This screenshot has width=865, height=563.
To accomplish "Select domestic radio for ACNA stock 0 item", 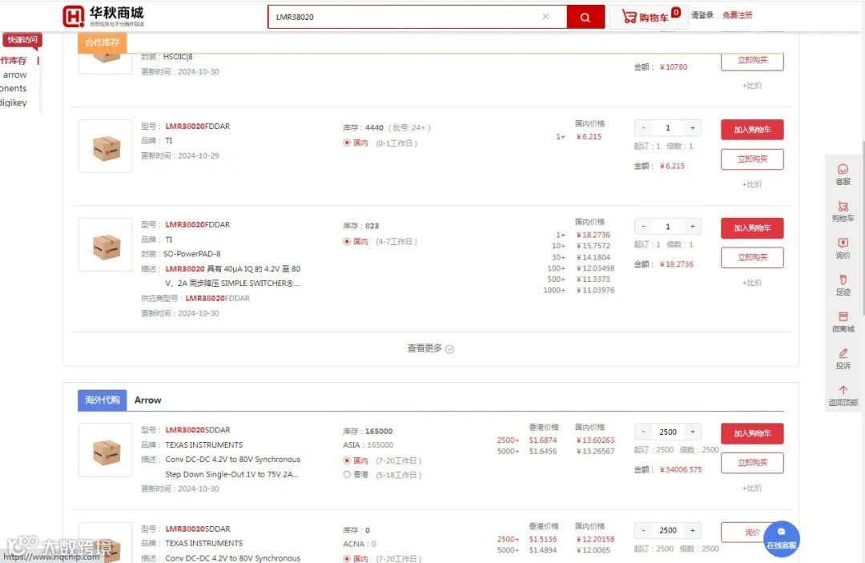I will (x=347, y=558).
